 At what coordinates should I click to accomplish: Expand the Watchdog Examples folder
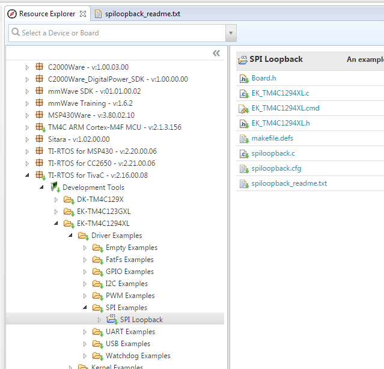pyautogui.click(x=85, y=356)
